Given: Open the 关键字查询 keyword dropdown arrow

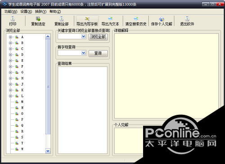Looking at the screenshot, I should click(84, 36).
